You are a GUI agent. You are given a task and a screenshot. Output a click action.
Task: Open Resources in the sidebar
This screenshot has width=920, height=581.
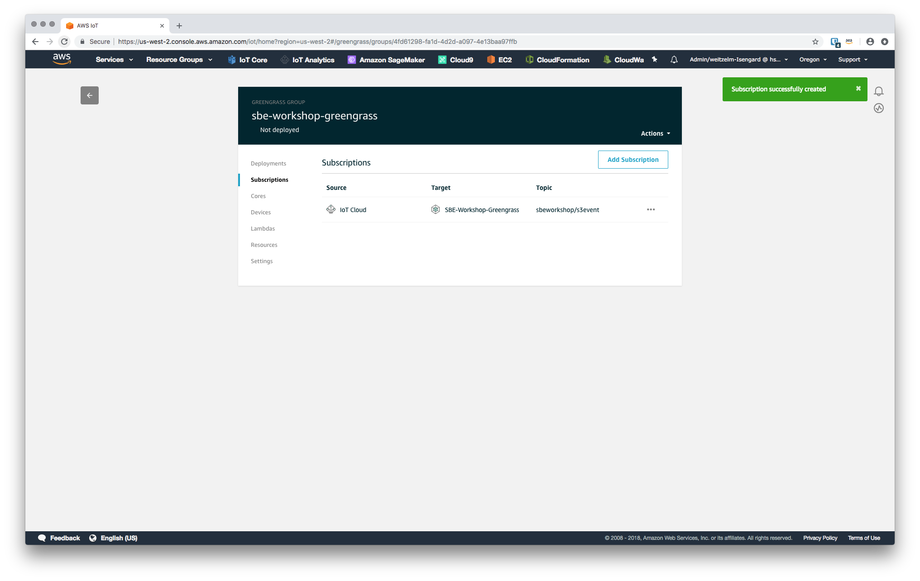[x=264, y=245]
